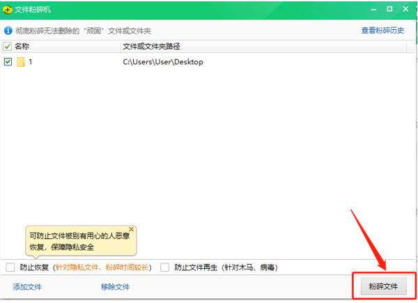
Task: Open the 查看粉碎历史 link
Action: click(x=382, y=31)
